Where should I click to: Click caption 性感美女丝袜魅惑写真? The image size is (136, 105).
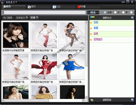point(13,50)
